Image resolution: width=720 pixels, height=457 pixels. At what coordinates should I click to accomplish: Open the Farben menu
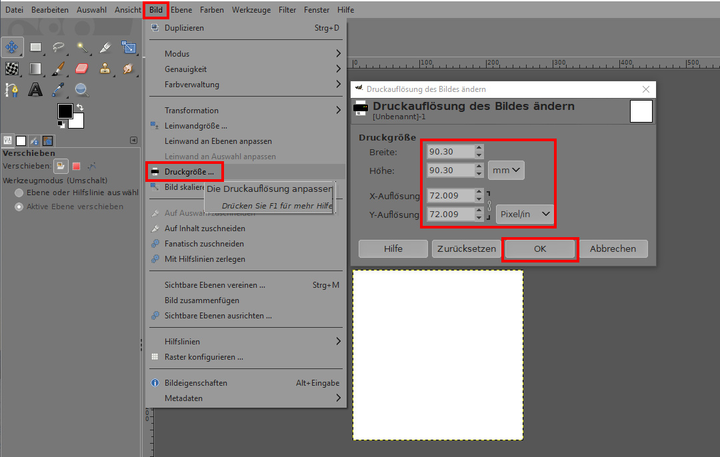212,9
